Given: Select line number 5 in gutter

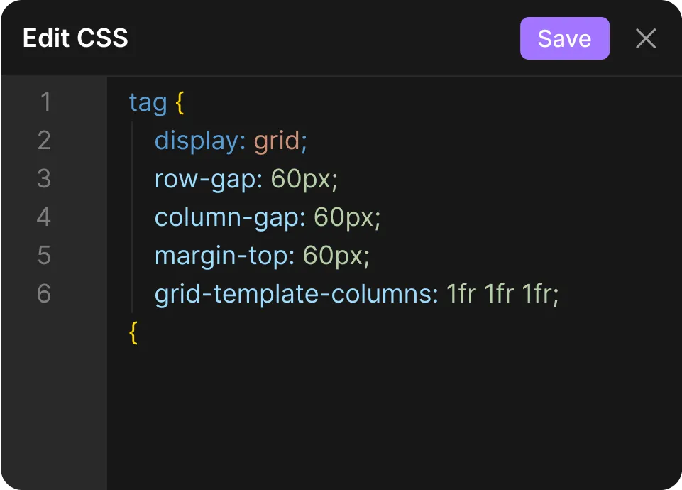Looking at the screenshot, I should coord(44,256).
